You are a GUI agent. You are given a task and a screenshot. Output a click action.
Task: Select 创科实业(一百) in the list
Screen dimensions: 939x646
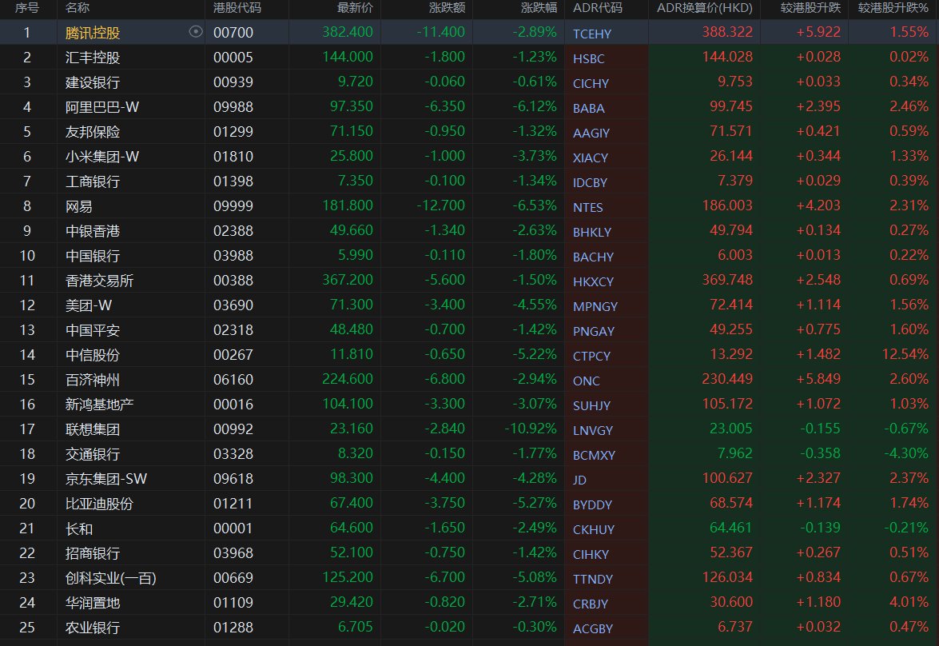111,578
